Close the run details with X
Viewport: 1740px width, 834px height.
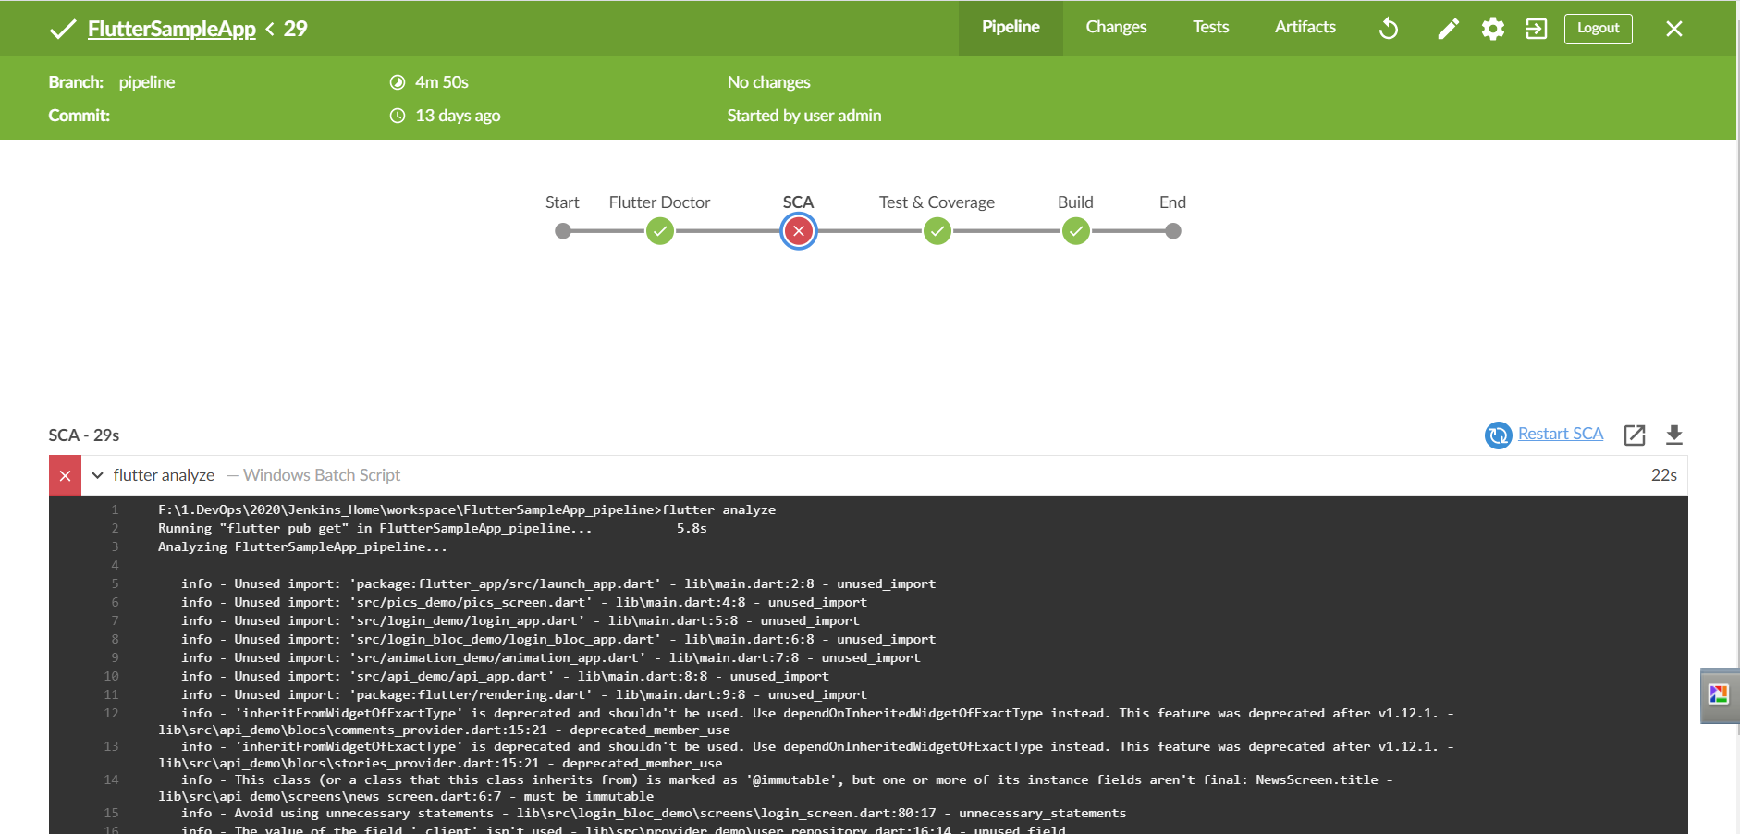pos(1673,29)
